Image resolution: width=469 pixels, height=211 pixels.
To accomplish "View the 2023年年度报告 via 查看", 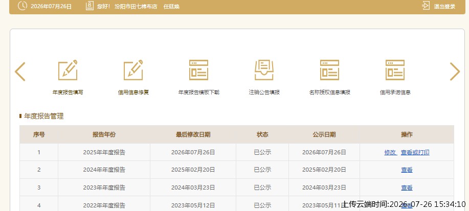I will 407,187.
